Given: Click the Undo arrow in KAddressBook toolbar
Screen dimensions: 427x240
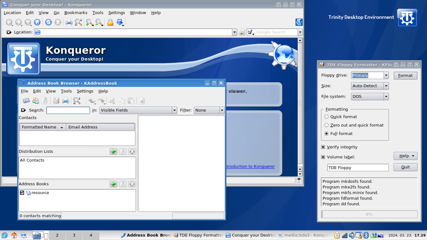Looking at the screenshot, I should click(x=92, y=101).
